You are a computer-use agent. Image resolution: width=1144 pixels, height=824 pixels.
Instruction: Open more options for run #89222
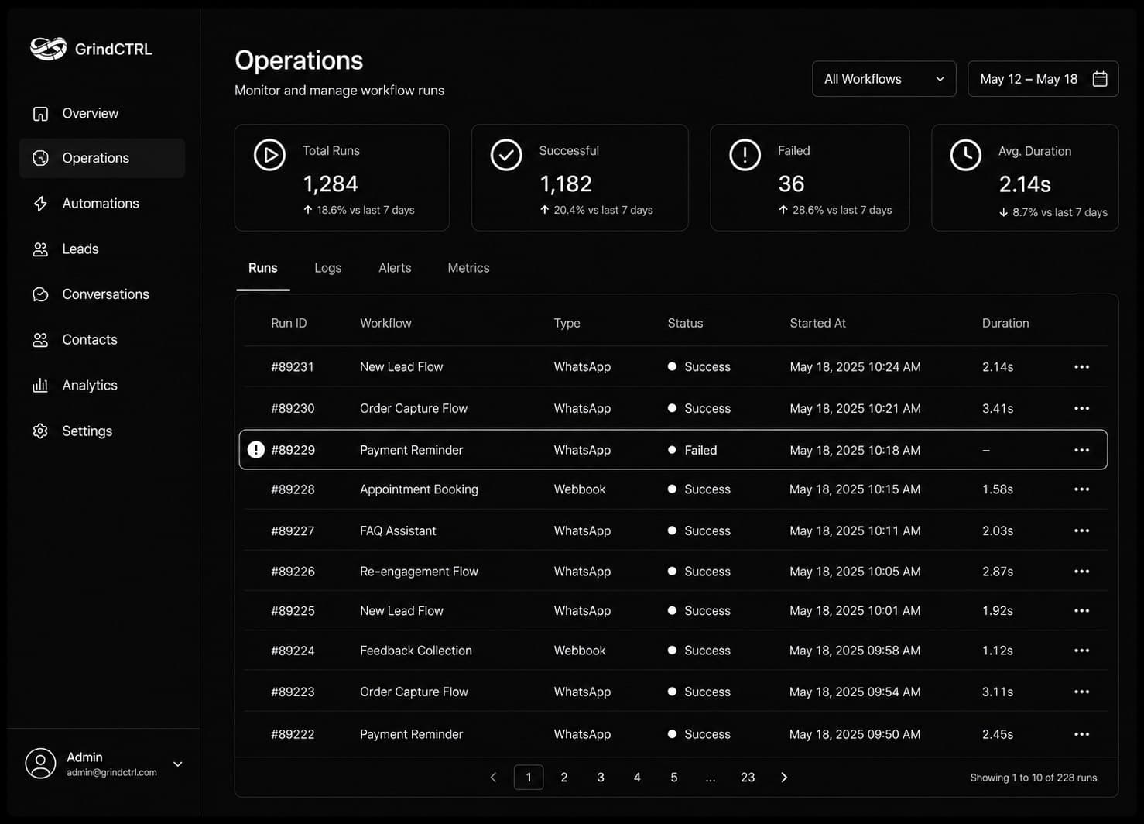click(1082, 734)
